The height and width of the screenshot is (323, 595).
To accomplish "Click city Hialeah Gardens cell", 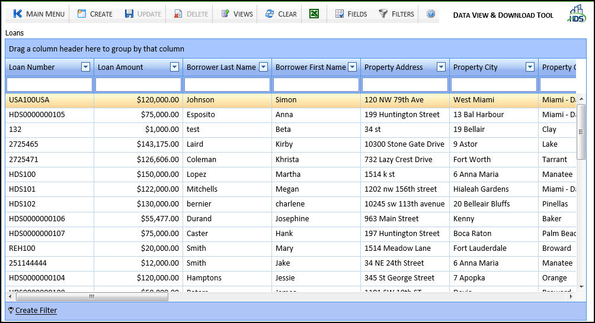I will pos(494,189).
